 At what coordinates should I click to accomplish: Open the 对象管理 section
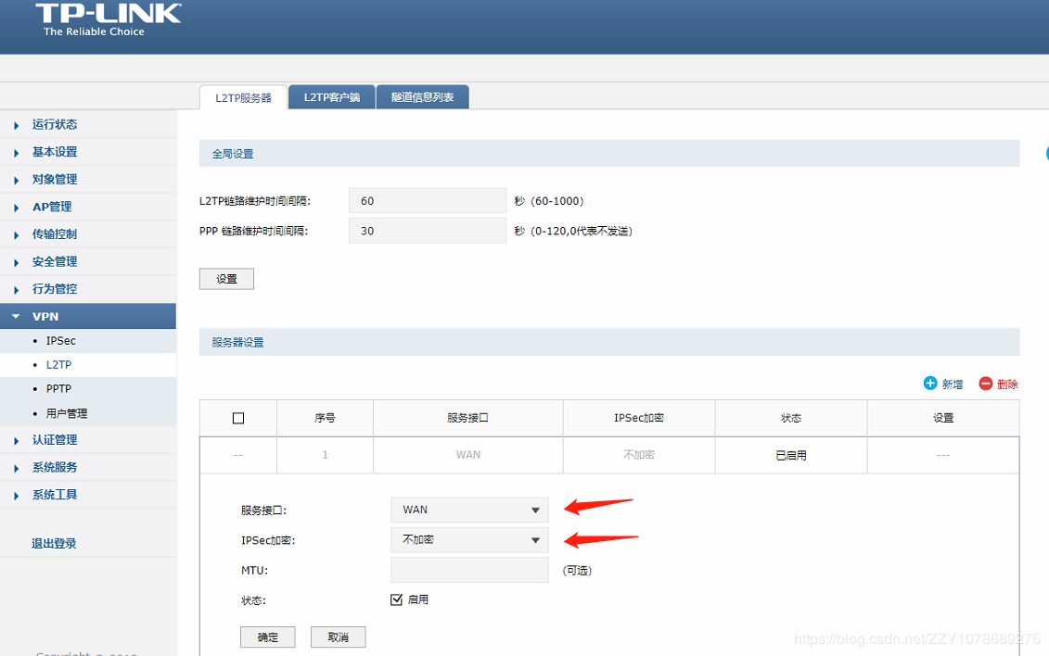[x=55, y=179]
